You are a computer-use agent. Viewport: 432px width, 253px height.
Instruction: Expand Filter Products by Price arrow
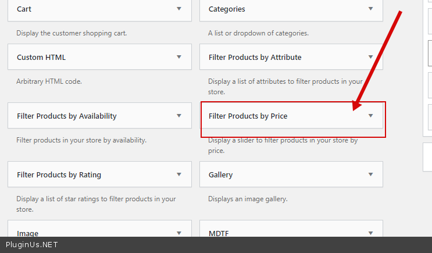coord(370,116)
